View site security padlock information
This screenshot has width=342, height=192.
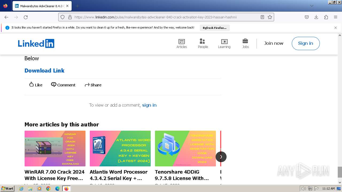70,17
